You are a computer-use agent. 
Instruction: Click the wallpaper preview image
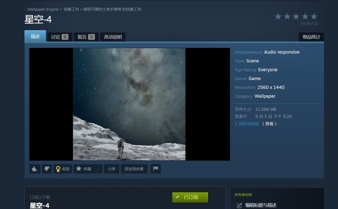[129, 104]
